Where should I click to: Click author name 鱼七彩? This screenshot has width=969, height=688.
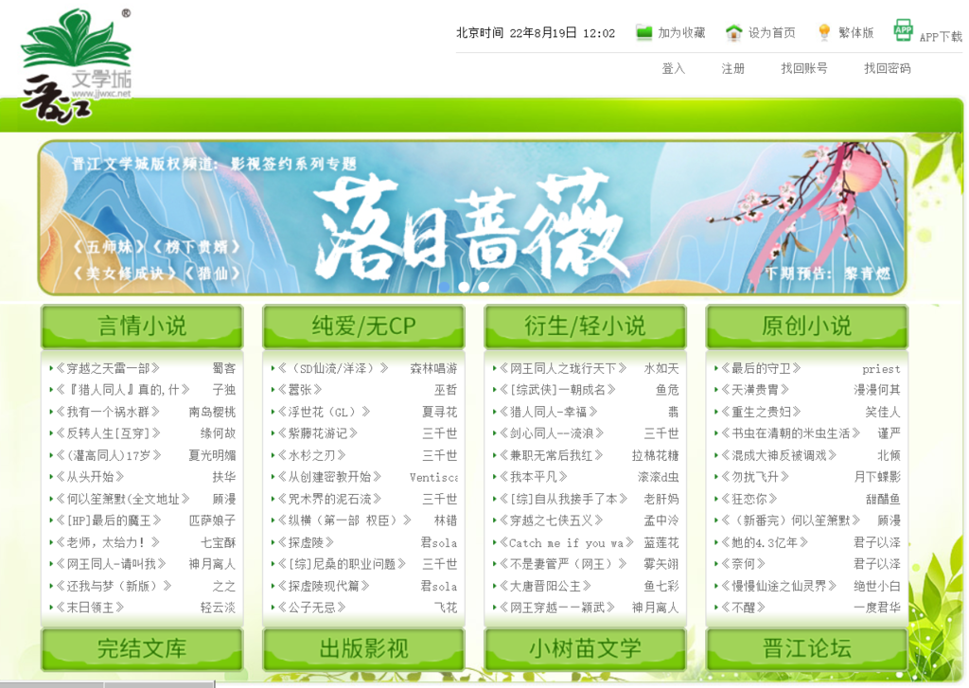click(x=661, y=586)
